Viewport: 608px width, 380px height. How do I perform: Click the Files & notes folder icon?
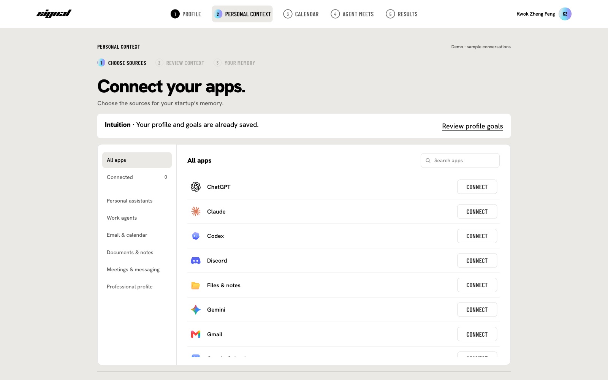(x=196, y=285)
